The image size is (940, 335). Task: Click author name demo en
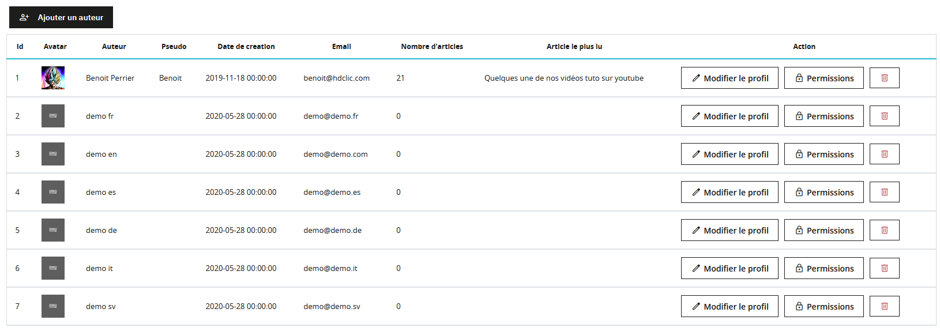click(x=101, y=154)
